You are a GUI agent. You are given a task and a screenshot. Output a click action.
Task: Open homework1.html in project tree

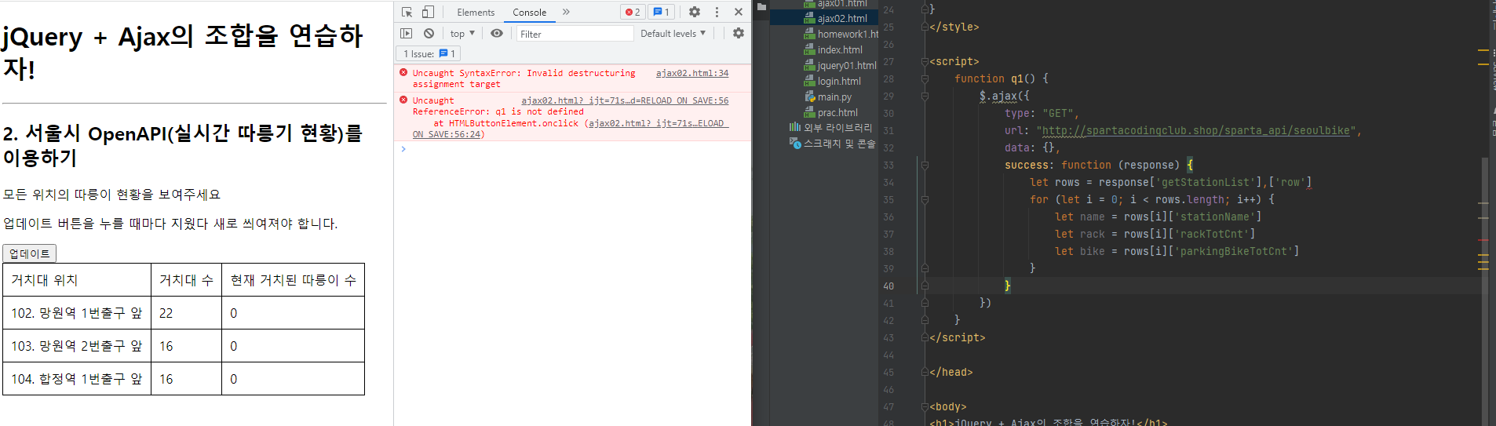point(848,34)
